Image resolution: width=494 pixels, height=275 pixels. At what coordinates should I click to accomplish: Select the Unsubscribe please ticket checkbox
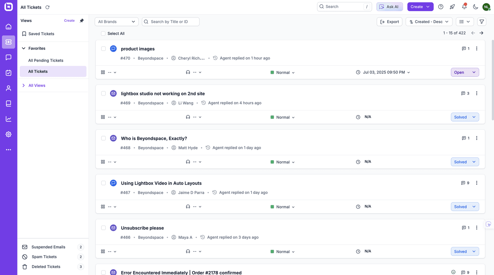tap(103, 228)
